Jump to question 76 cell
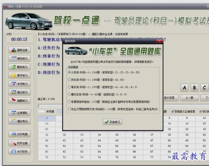 pyautogui.click(x=134, y=157)
